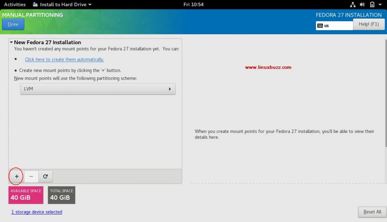Reload storage configuration from disk
The height and width of the screenshot is (222, 387).
tap(45, 176)
